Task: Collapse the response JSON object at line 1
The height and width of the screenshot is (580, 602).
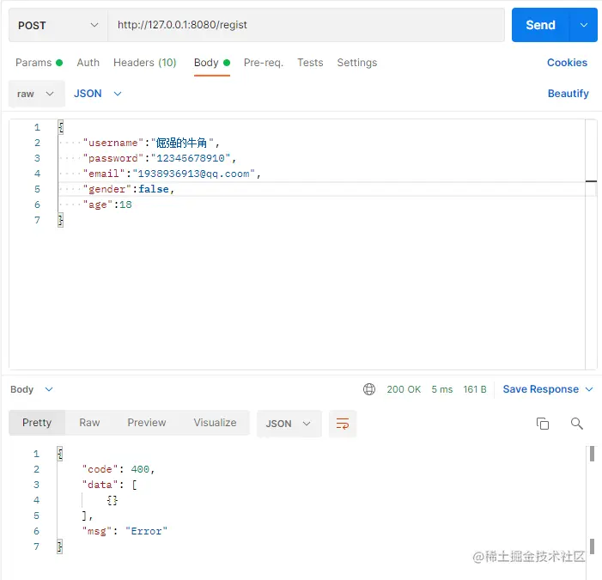Action: click(x=60, y=454)
